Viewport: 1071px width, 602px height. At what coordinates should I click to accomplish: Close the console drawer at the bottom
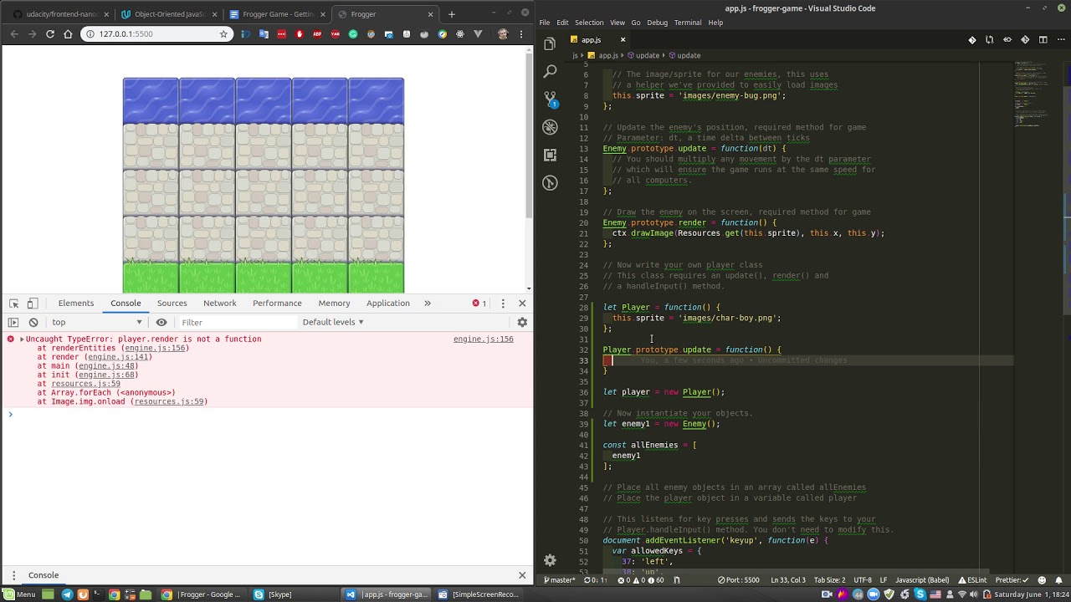pyautogui.click(x=522, y=575)
